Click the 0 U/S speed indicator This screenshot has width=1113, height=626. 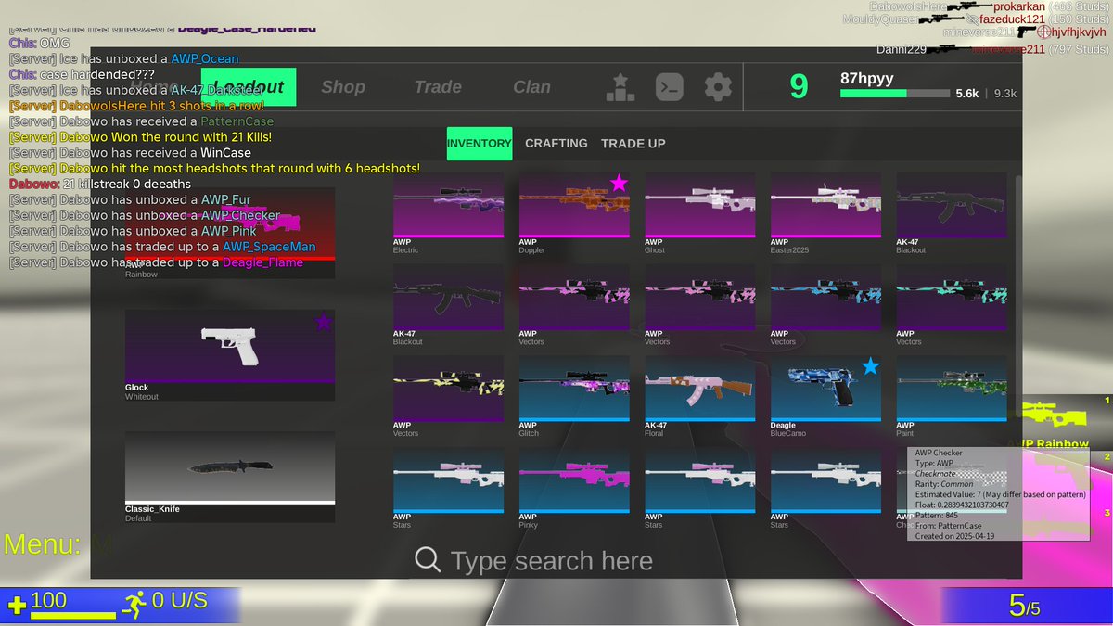(x=179, y=600)
